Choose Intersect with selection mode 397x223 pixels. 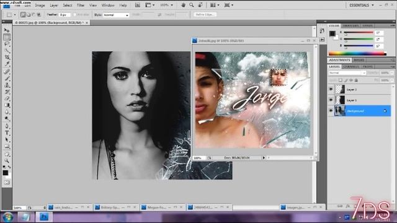point(38,15)
